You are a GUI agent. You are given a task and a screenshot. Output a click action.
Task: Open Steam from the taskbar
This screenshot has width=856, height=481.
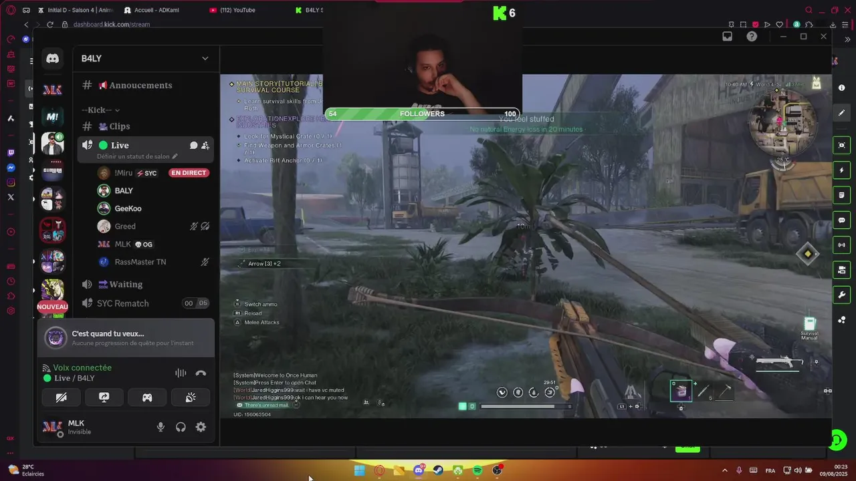pyautogui.click(x=438, y=470)
